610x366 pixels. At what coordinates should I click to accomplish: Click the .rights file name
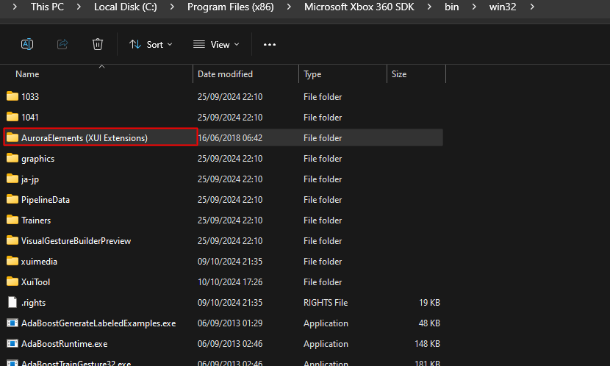[x=34, y=303]
